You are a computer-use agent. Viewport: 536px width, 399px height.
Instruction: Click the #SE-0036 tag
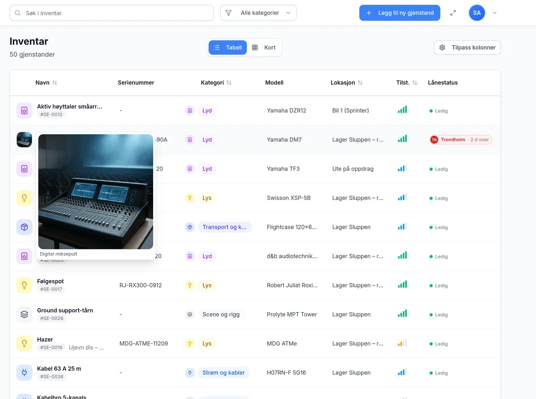coord(52,376)
